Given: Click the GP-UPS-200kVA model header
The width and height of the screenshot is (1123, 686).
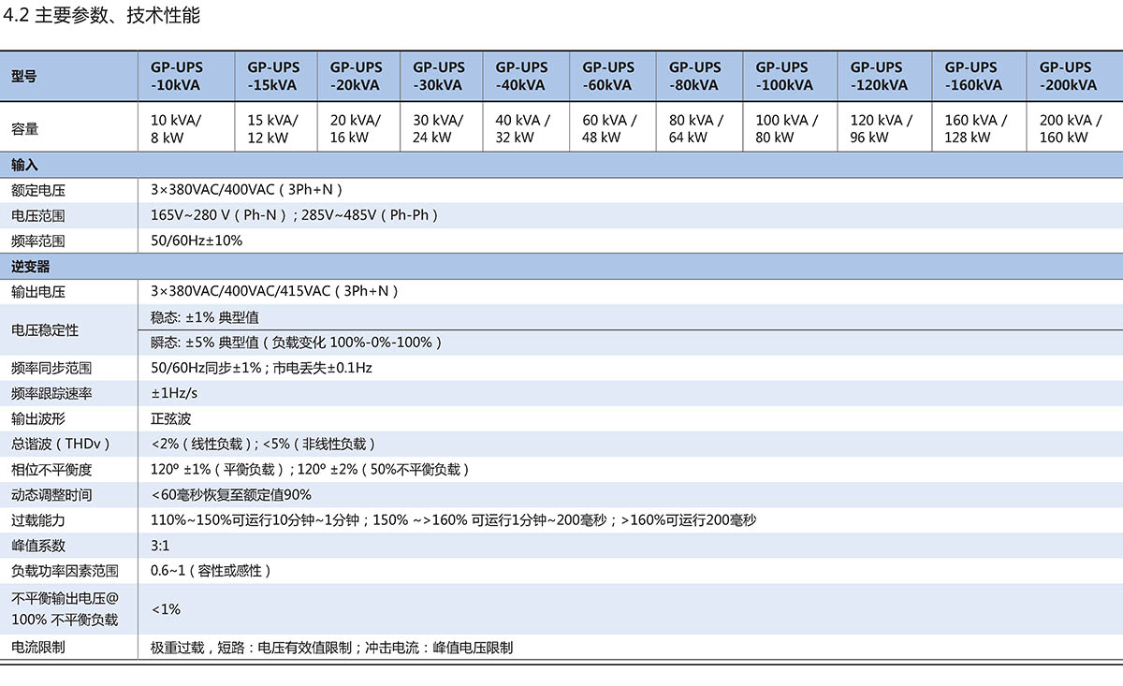Looking at the screenshot, I should 1068,76.
